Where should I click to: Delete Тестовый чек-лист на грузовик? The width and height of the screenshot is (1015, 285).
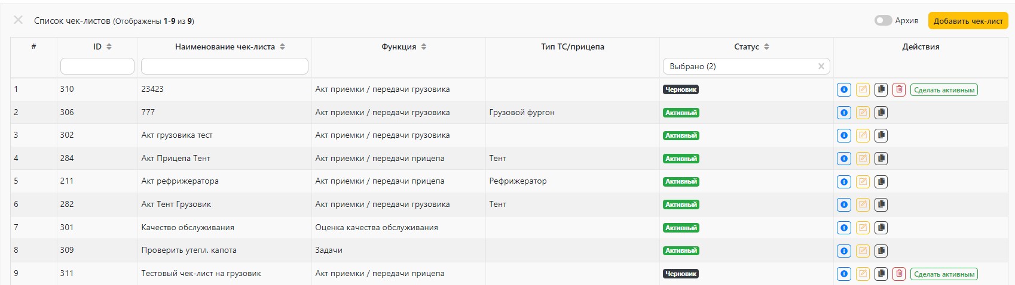899,274
